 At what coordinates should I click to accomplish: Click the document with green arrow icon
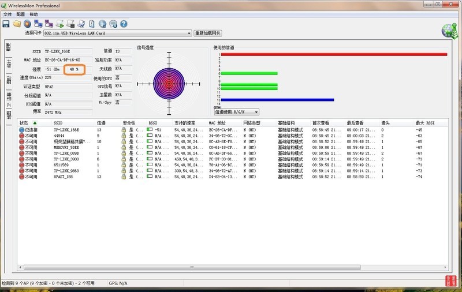60,24
